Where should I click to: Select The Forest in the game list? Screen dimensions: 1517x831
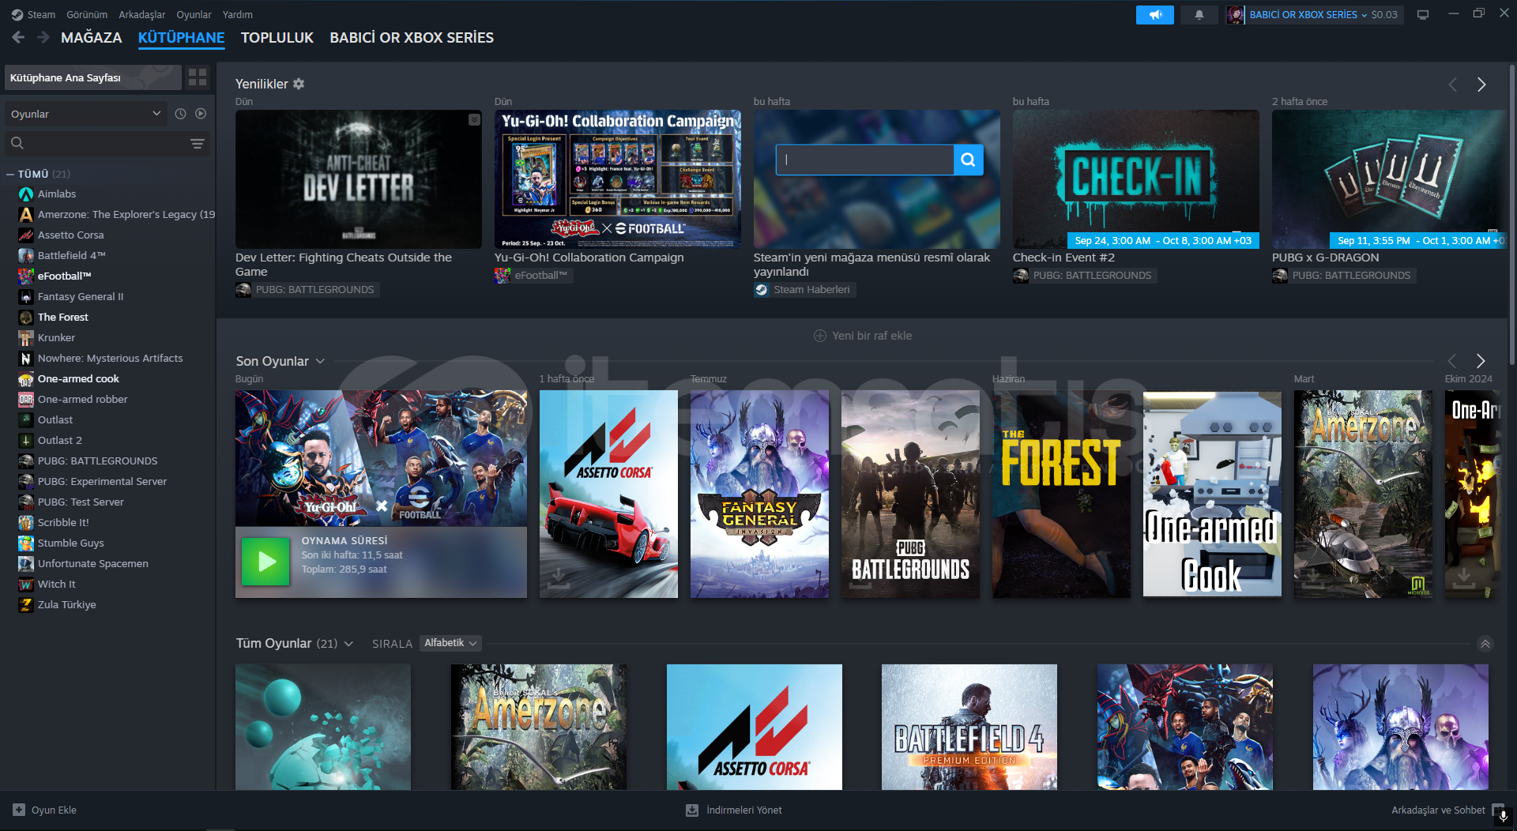(x=63, y=318)
